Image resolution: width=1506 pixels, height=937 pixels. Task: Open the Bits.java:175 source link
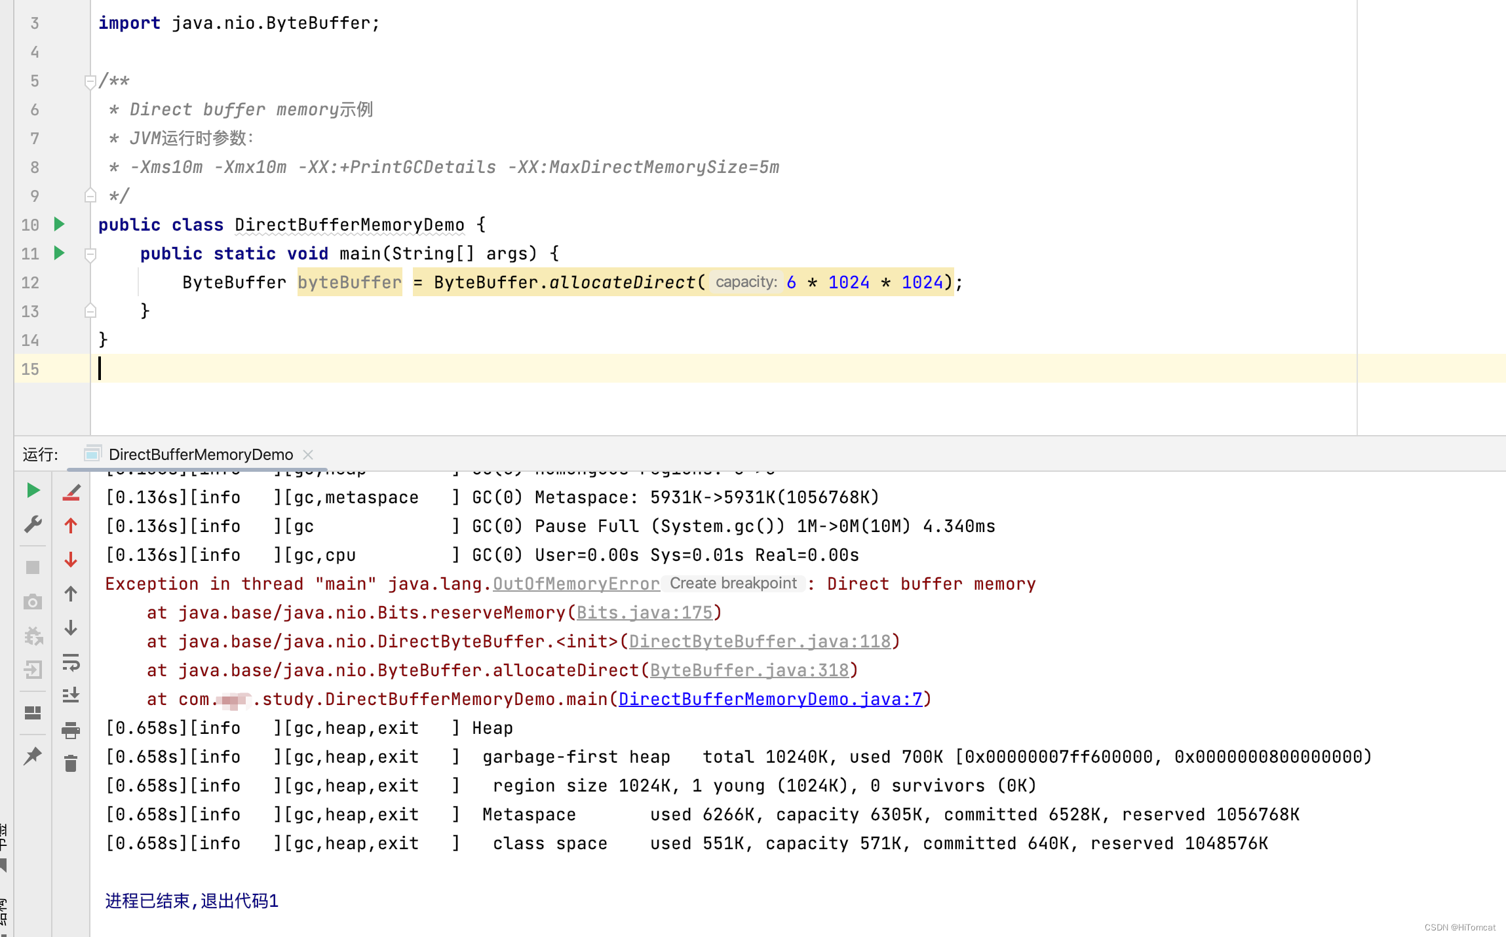[x=644, y=613]
